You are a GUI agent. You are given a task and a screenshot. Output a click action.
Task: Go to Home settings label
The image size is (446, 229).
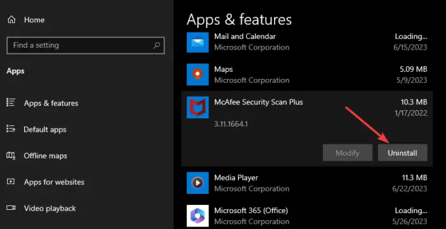[34, 20]
